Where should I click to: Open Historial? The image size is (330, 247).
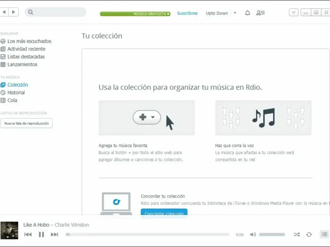[16, 93]
